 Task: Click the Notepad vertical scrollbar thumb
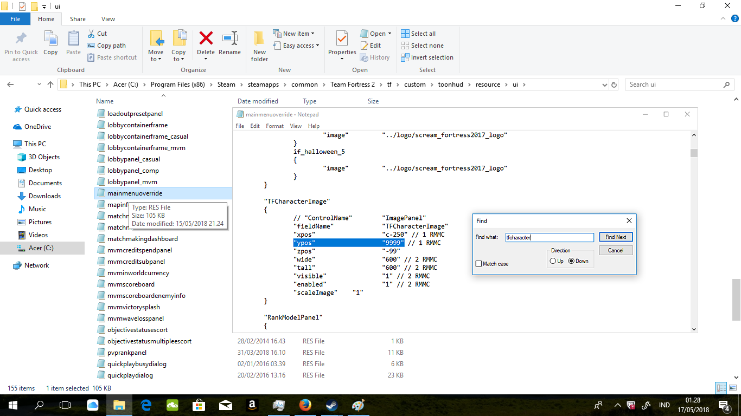[x=693, y=153]
